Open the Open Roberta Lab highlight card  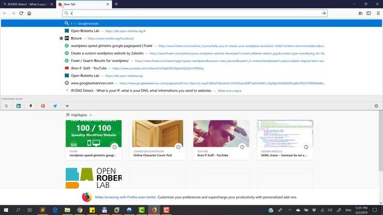click(93, 178)
